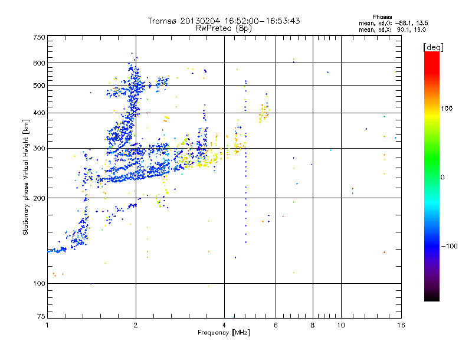Click the Phases heading text

(382, 17)
